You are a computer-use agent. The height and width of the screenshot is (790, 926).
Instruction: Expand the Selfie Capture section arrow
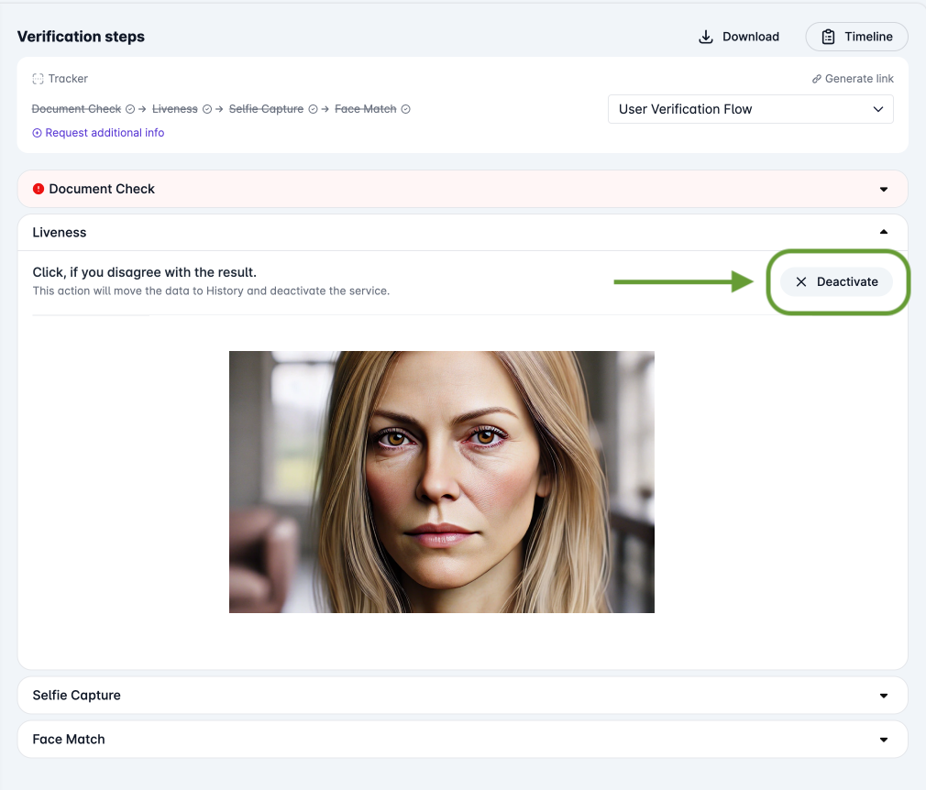pos(884,696)
